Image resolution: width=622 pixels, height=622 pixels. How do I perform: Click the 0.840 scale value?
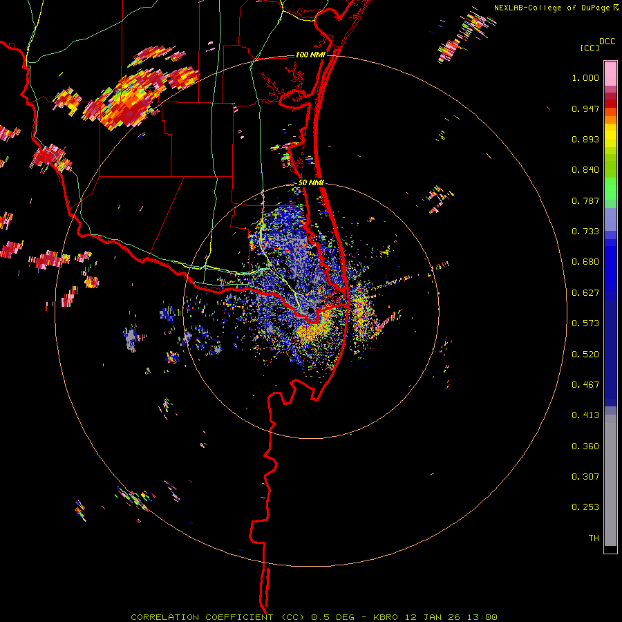click(x=585, y=170)
